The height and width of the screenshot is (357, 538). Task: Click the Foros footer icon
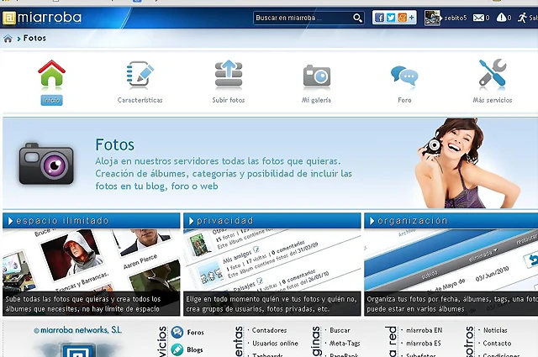coord(177,333)
